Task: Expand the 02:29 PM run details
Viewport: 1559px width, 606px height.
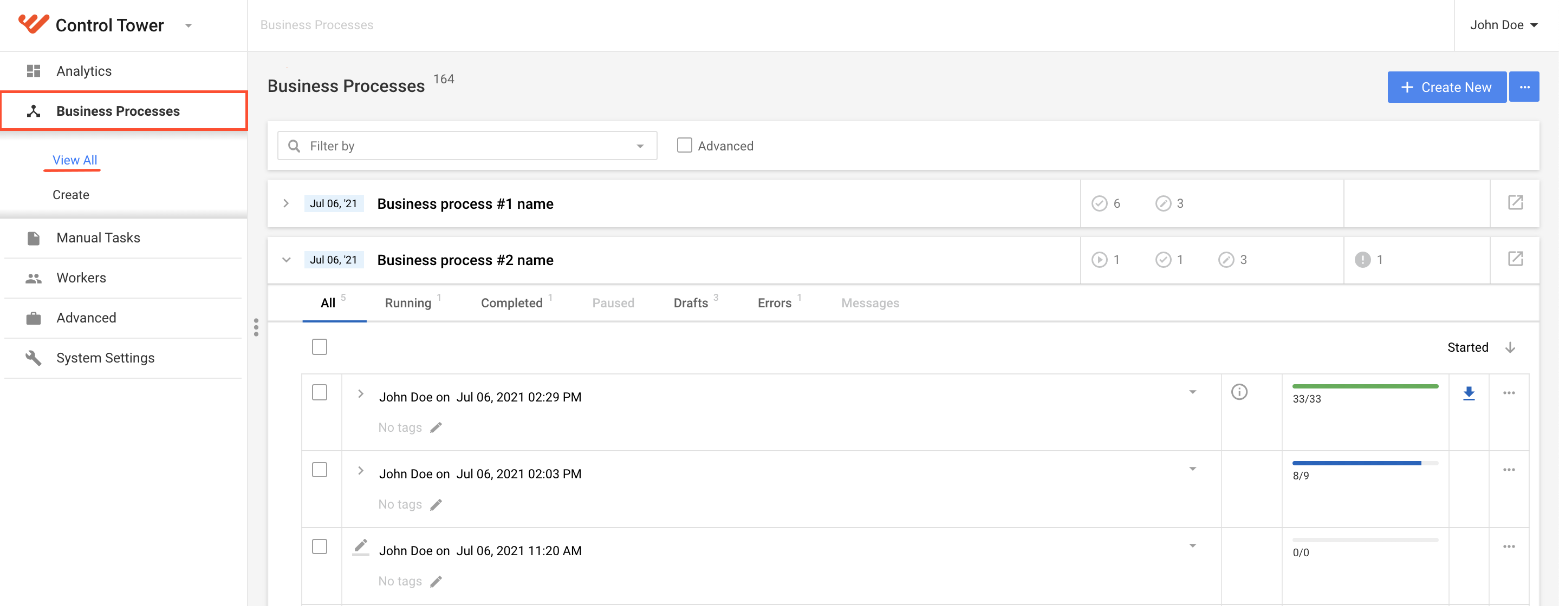Action: (360, 394)
